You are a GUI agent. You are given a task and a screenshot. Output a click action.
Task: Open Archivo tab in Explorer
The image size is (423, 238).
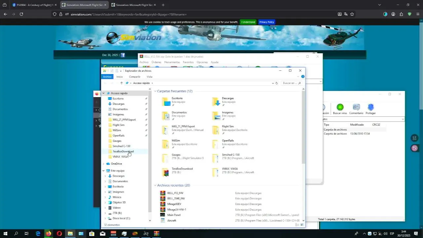[107, 76]
